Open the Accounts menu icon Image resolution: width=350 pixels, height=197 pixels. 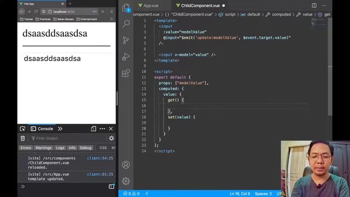pyautogui.click(x=126, y=165)
